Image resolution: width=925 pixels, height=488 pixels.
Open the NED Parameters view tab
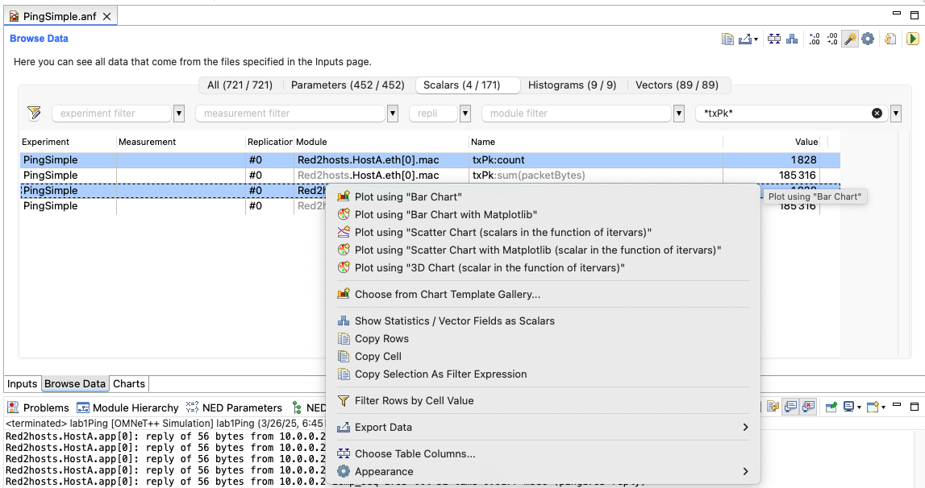[234, 407]
